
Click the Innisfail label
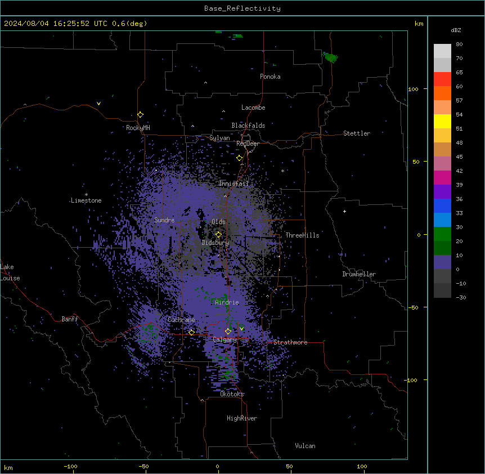(234, 184)
